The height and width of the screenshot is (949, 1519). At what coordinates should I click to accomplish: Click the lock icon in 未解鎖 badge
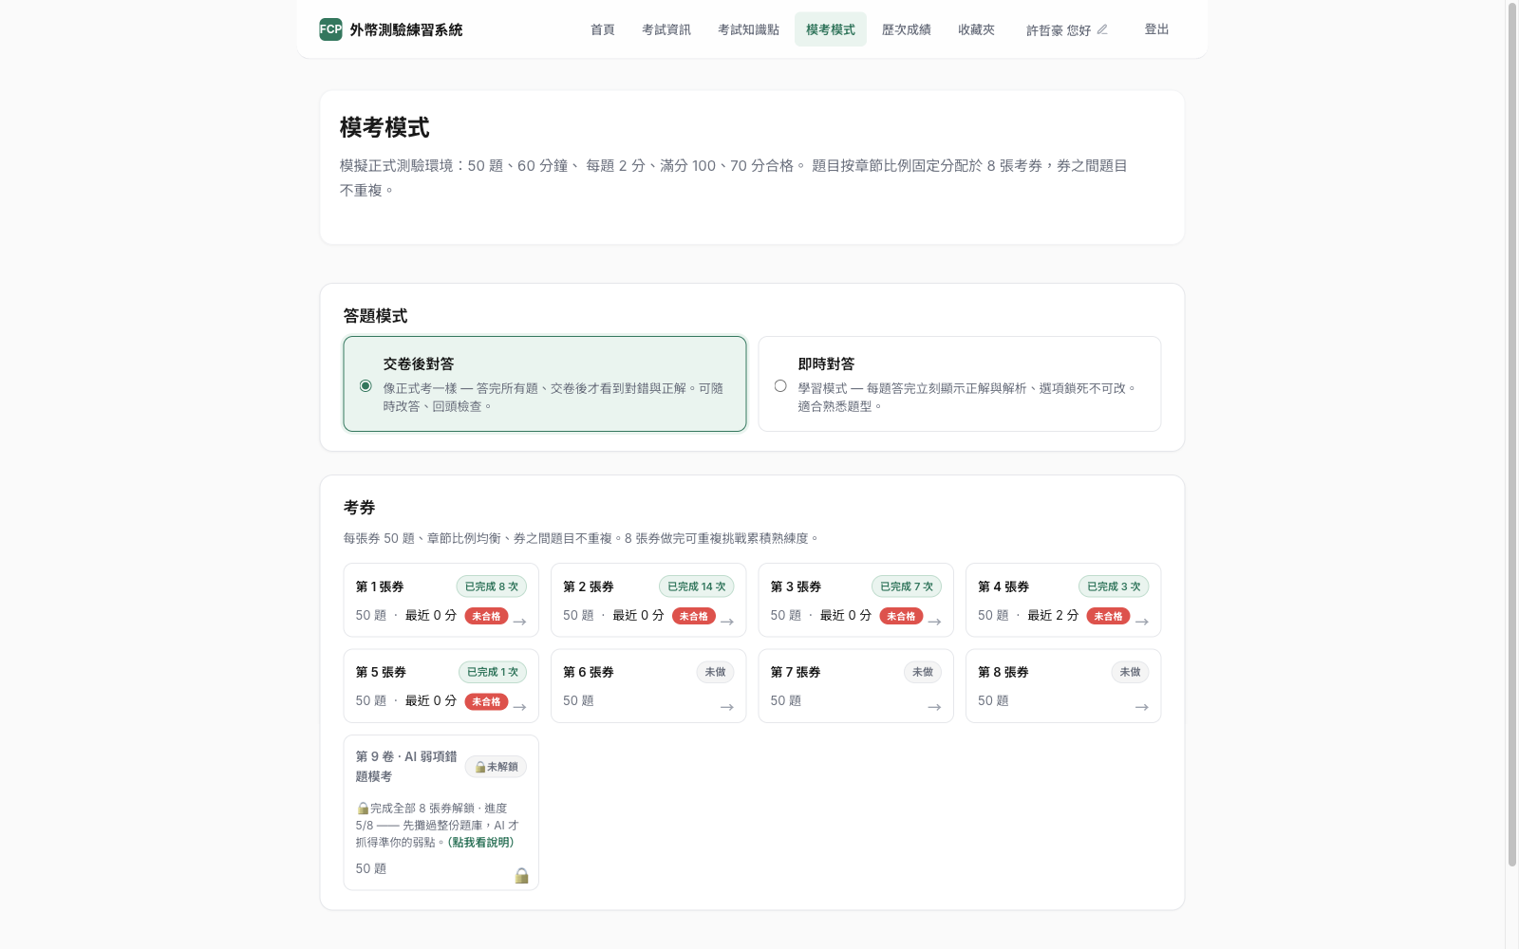(x=480, y=767)
